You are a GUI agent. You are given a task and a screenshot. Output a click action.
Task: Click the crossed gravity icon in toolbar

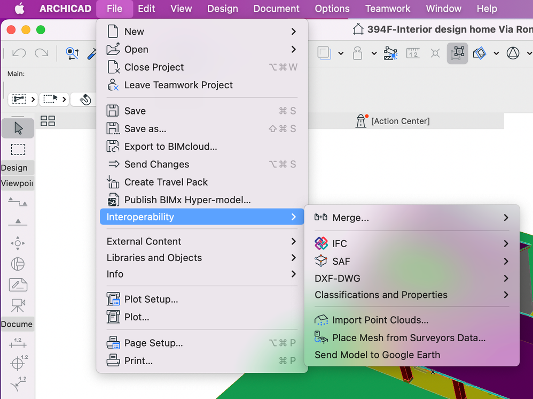click(435, 53)
